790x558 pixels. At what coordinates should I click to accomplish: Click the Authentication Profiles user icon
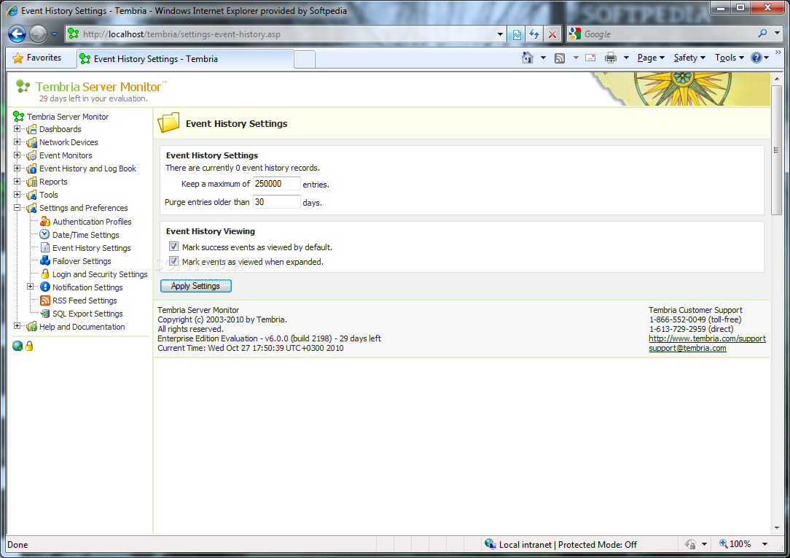click(45, 221)
